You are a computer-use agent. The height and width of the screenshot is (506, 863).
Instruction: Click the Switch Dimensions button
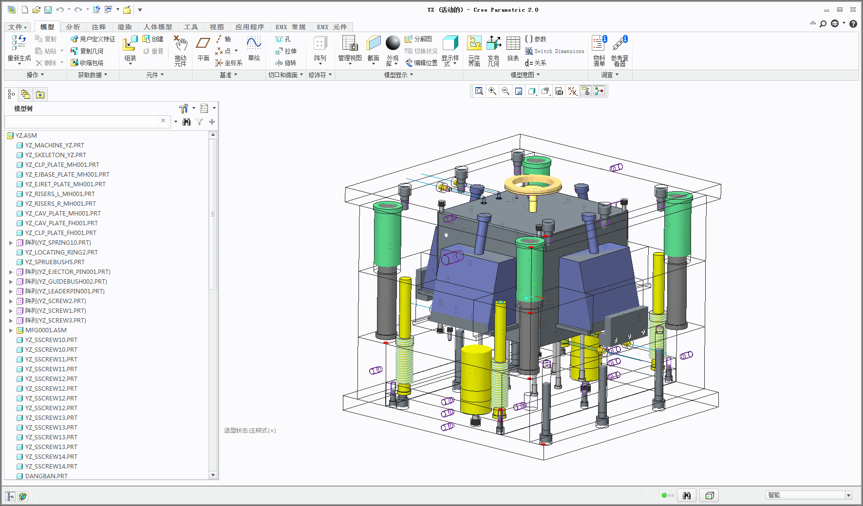click(554, 51)
